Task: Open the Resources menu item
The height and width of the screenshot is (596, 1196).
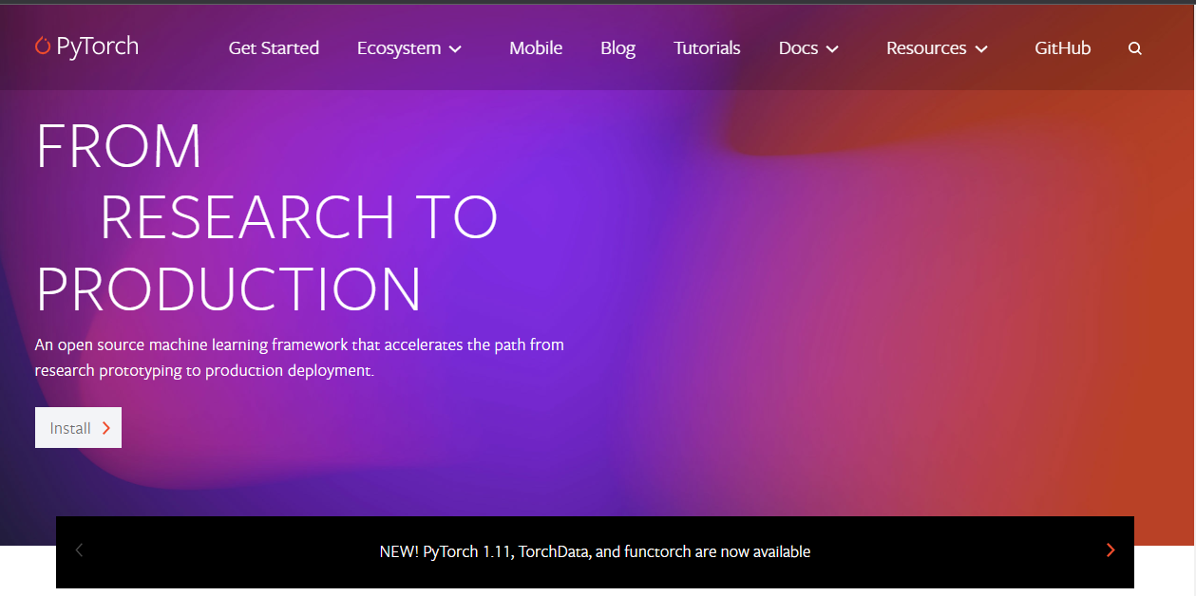Action: (927, 47)
